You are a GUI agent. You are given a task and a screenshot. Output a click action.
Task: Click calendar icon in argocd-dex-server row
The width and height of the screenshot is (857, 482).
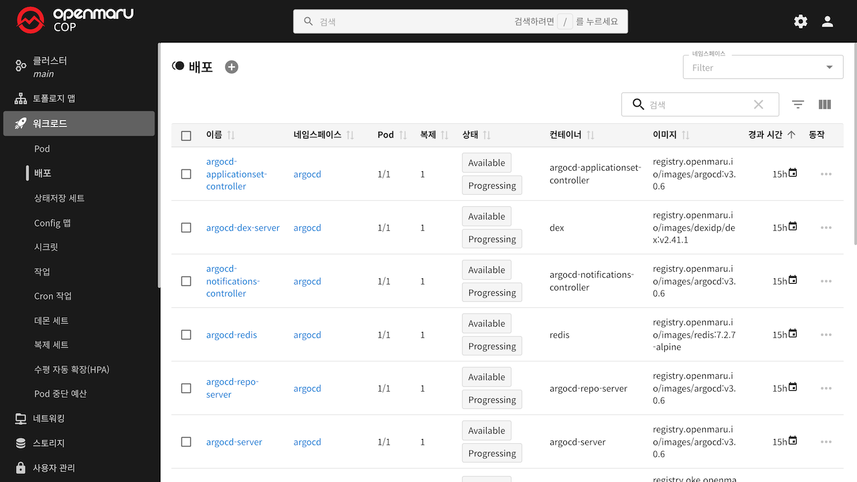[x=793, y=226]
